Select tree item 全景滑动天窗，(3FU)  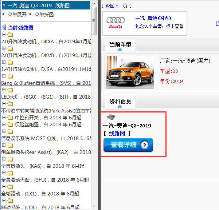(45, 180)
